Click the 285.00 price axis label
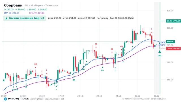 170,80
